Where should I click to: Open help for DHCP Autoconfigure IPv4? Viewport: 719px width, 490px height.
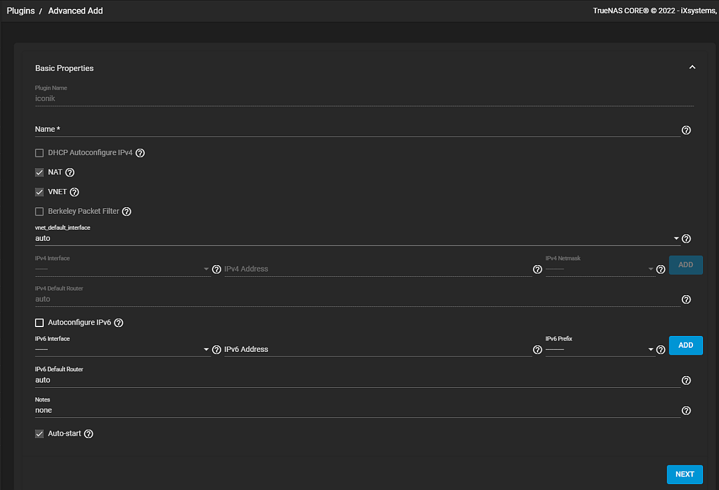click(141, 153)
